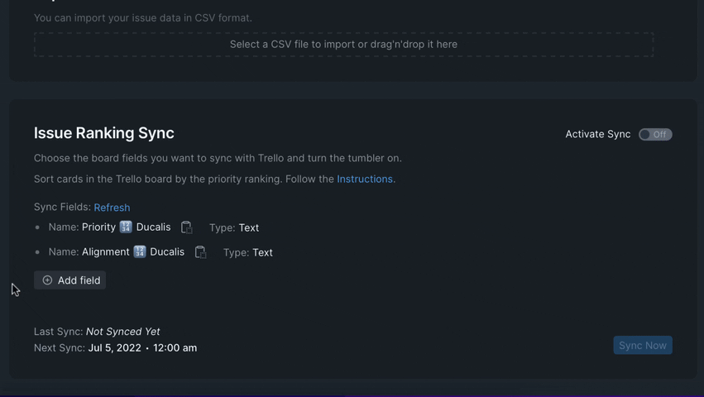Click the Not Synced Yet status
The width and height of the screenshot is (704, 397).
(x=122, y=332)
